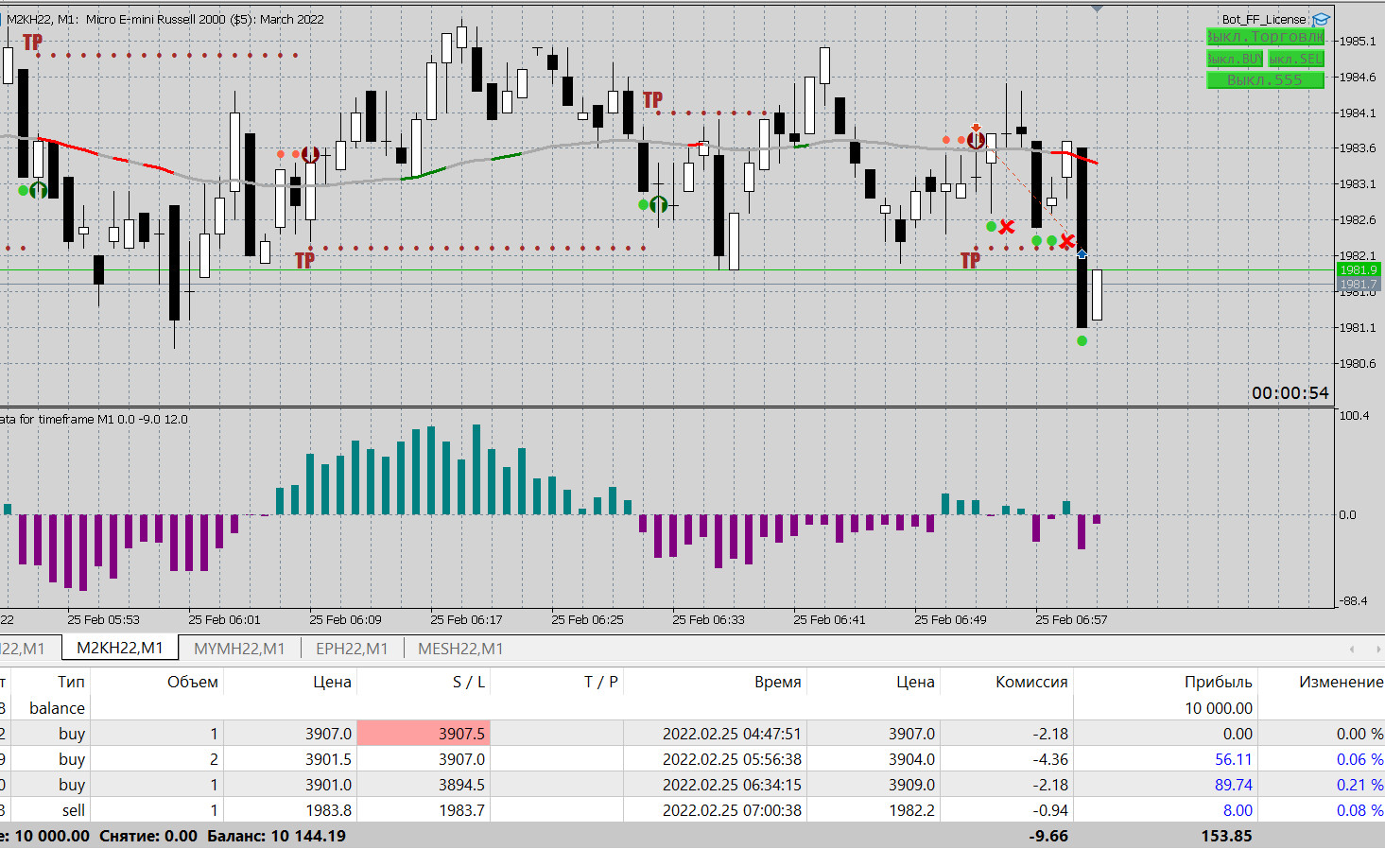
Task: Switch to the M2KH22,M1 chart tab
Action: click(120, 648)
